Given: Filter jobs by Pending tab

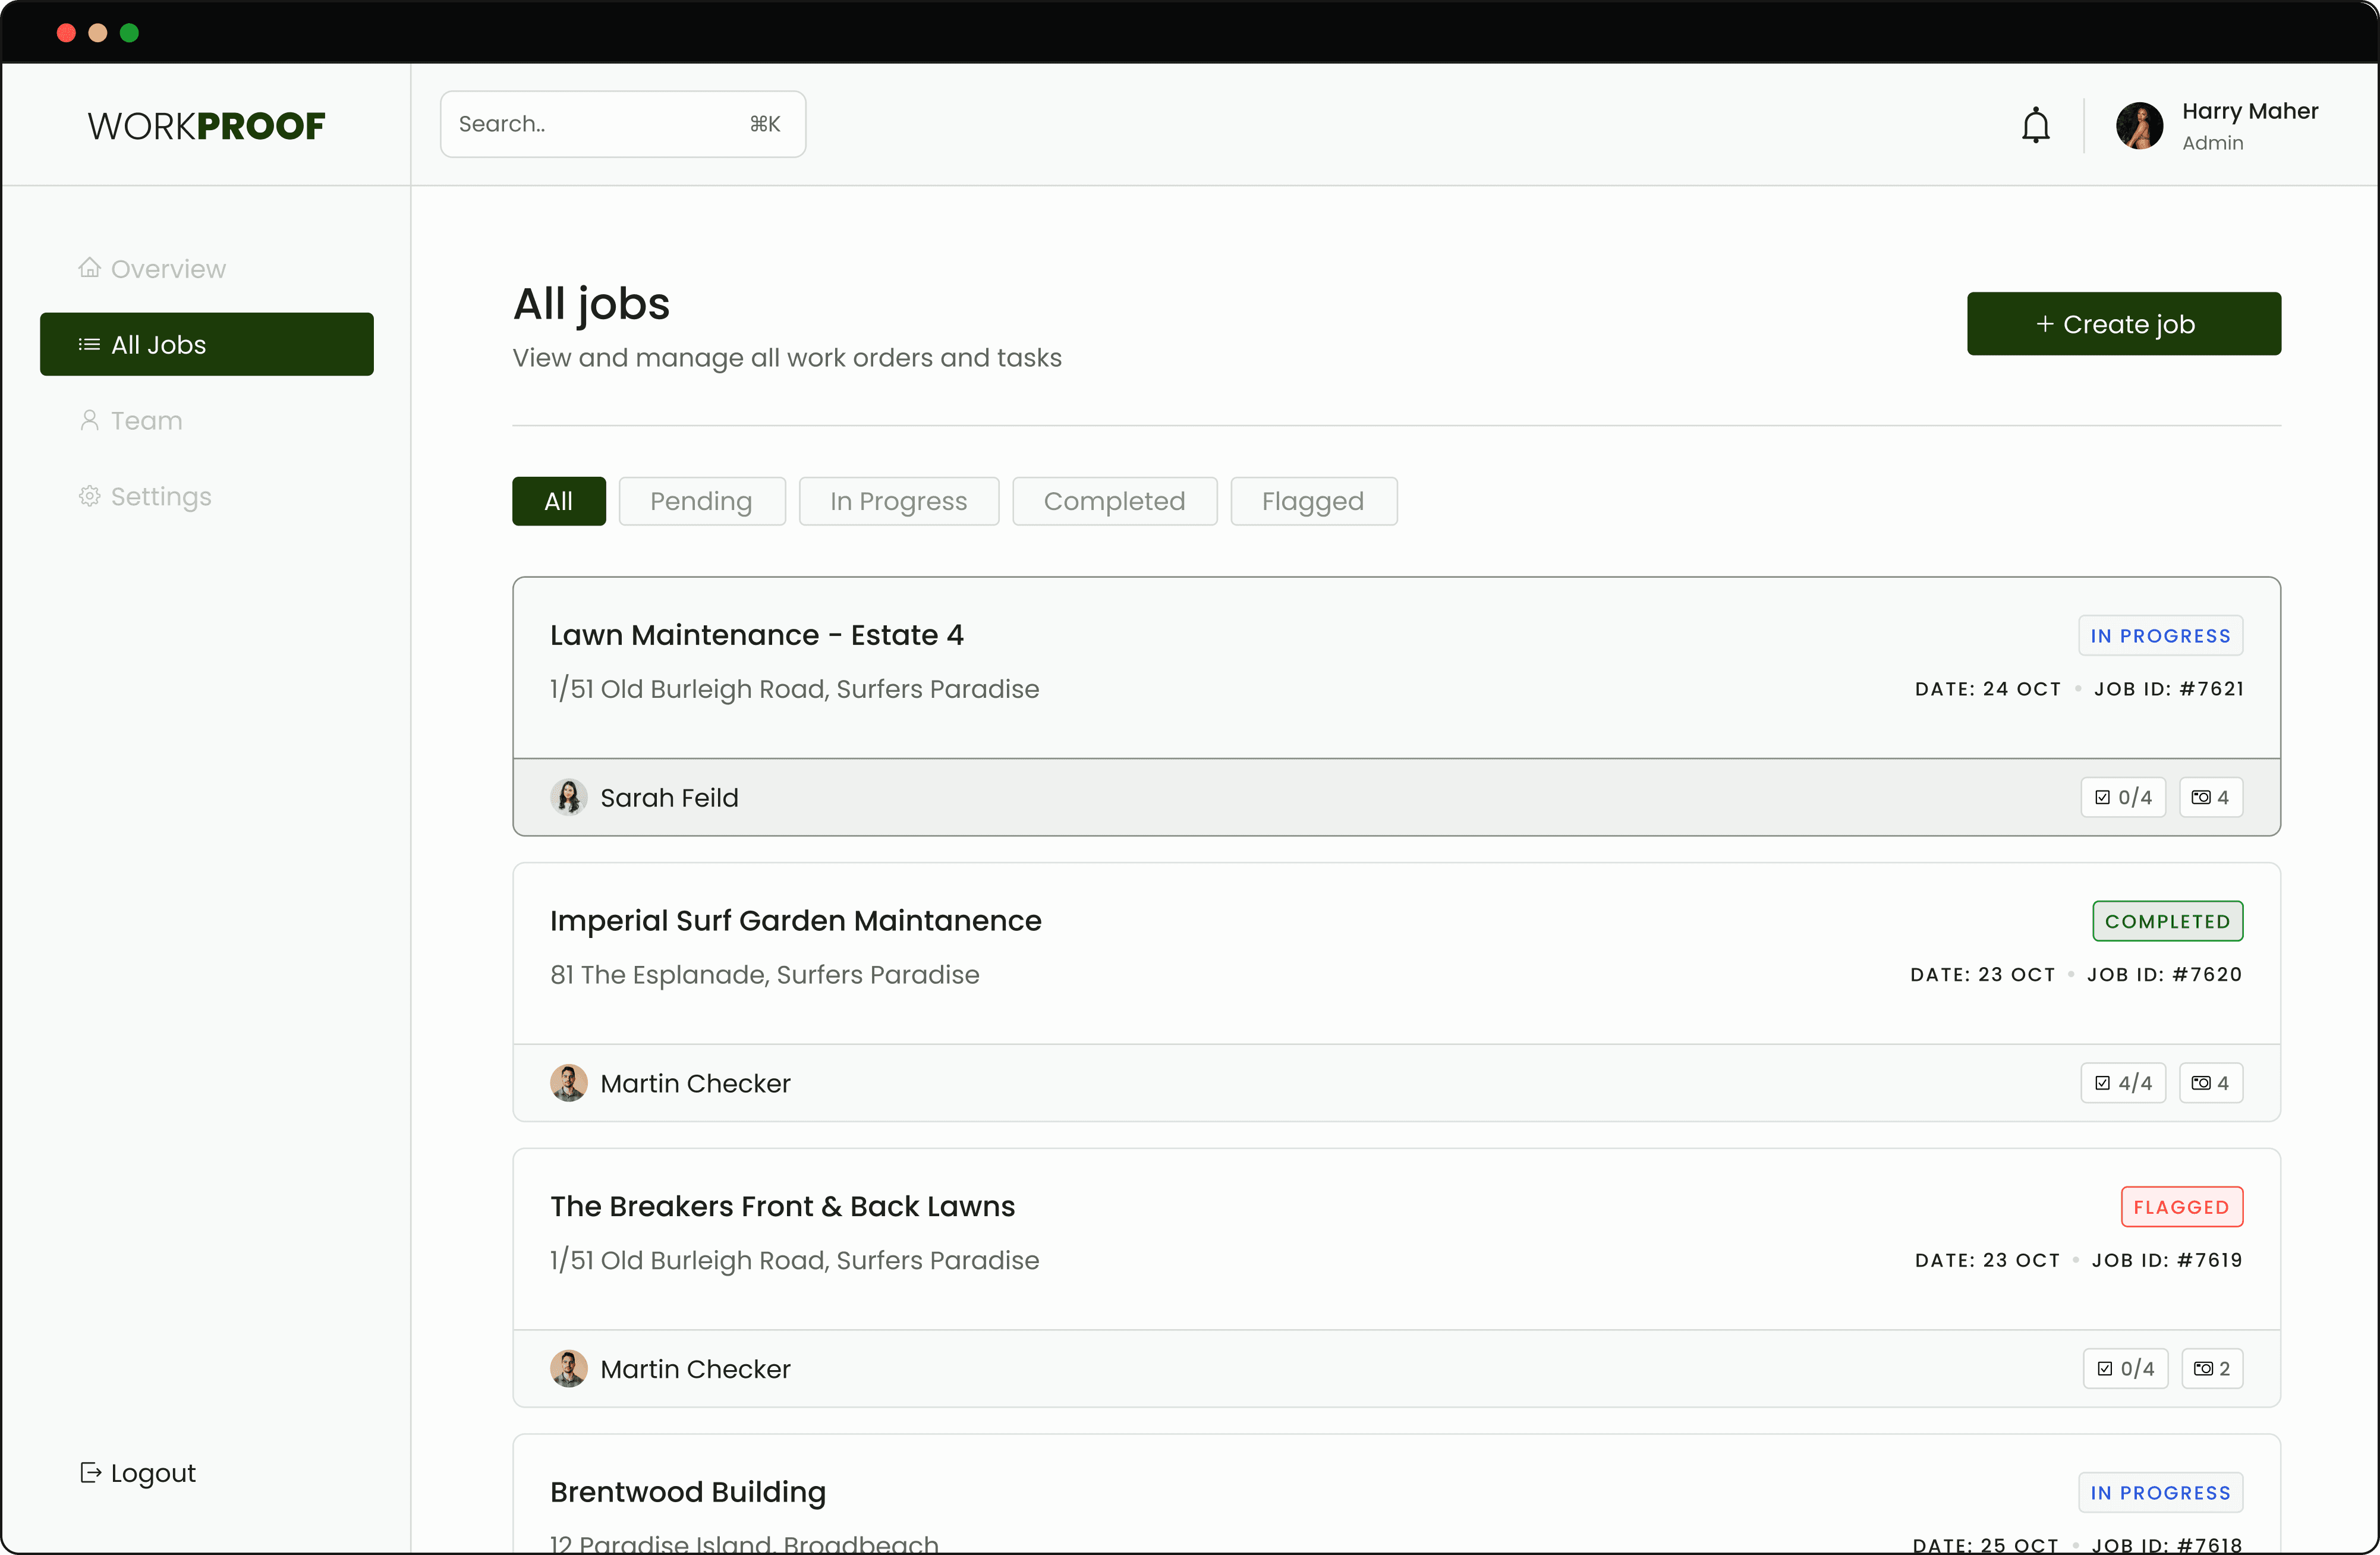Looking at the screenshot, I should point(701,501).
